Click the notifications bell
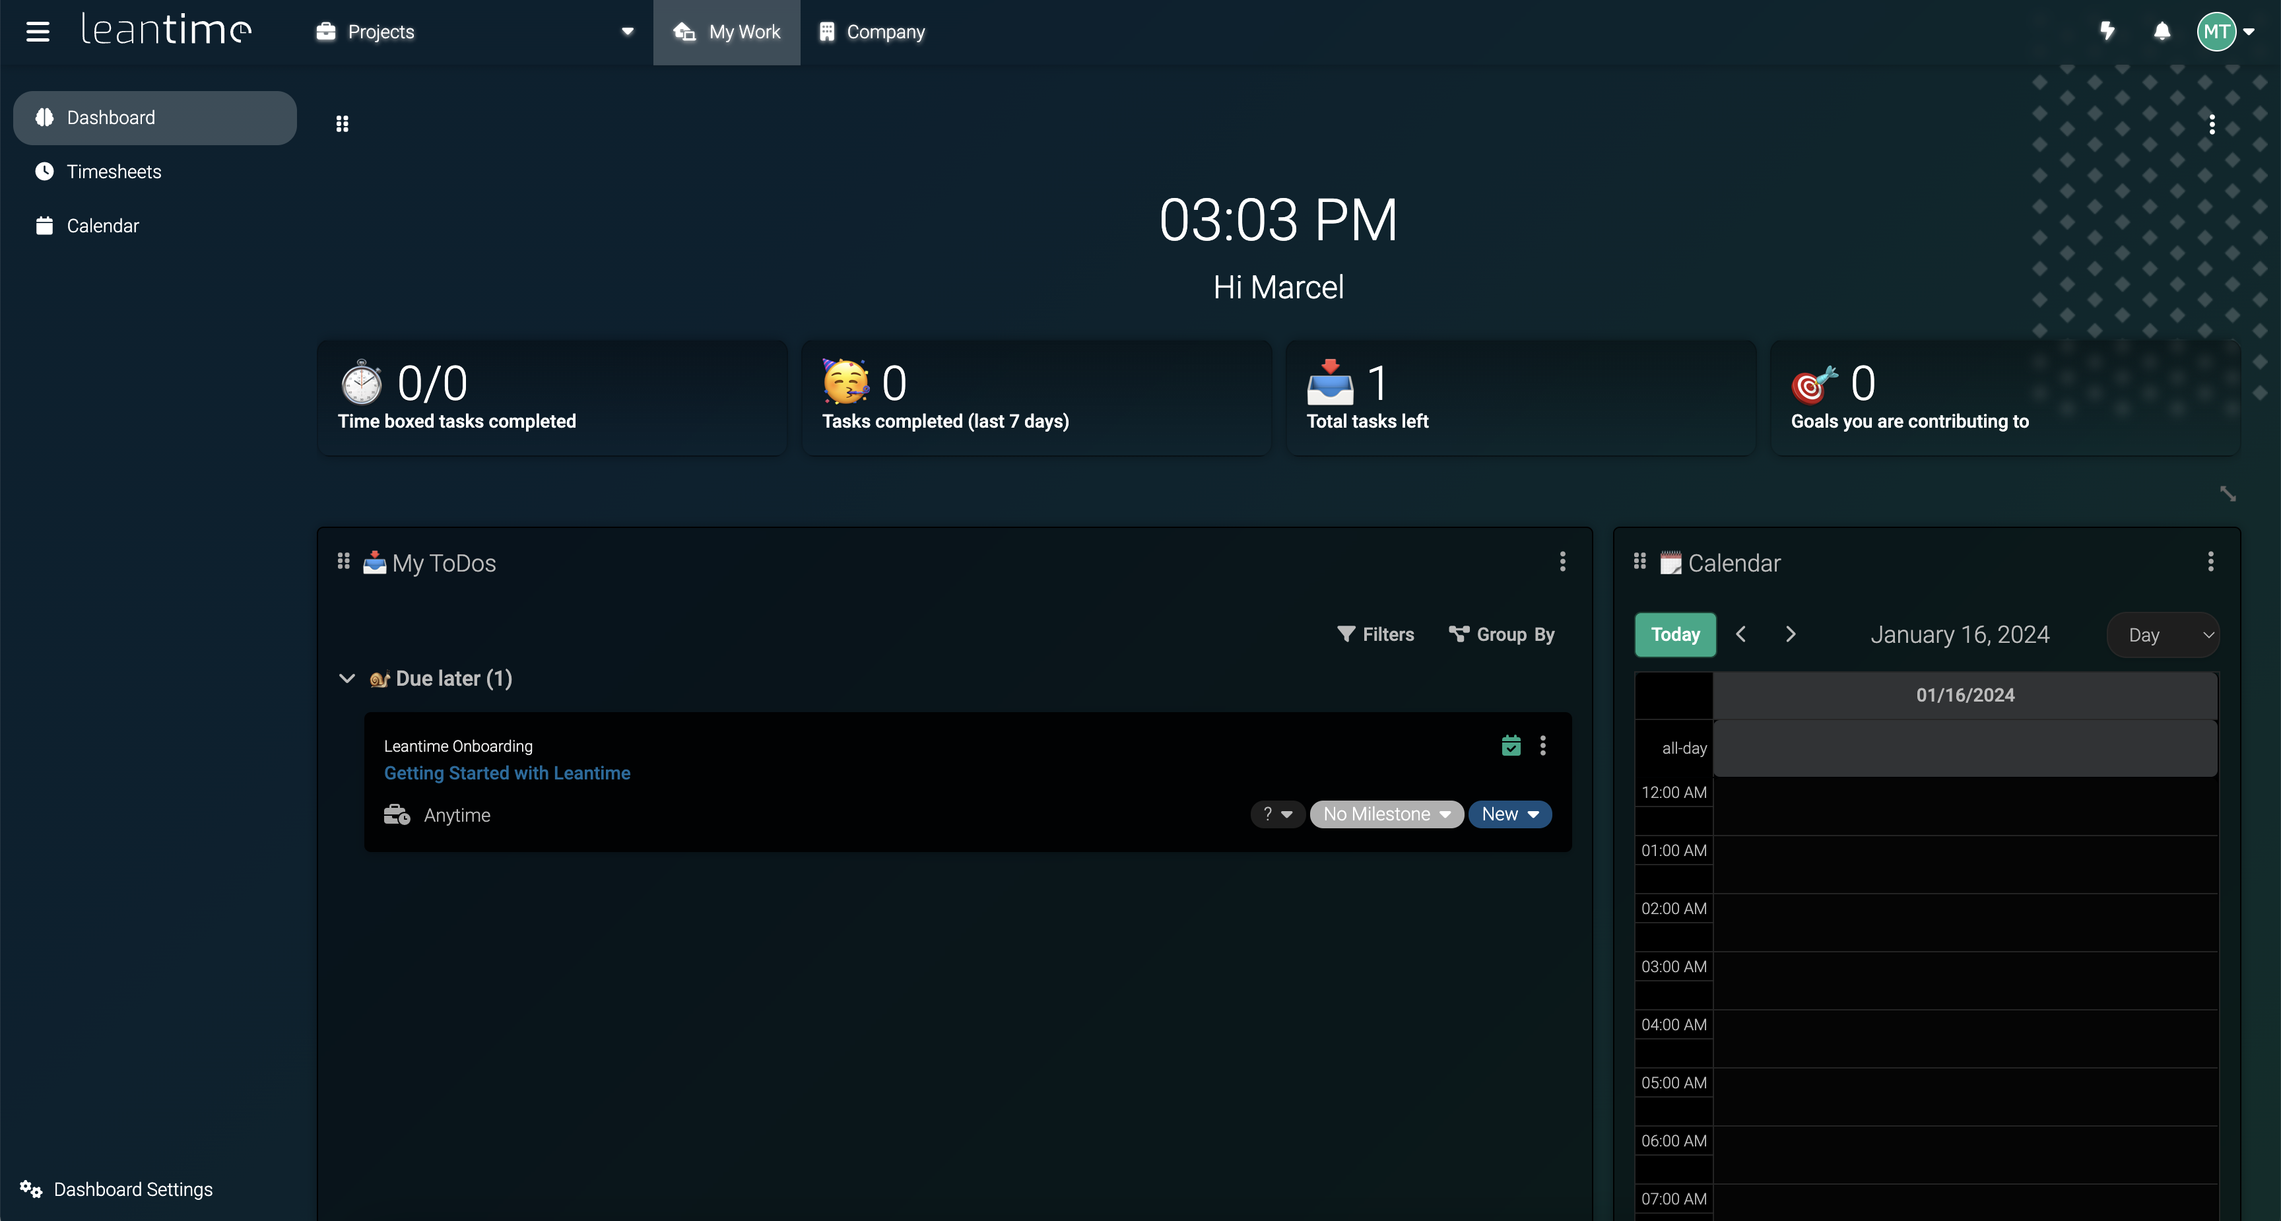Screen dimensions: 2281x1221 pos(2161,31)
